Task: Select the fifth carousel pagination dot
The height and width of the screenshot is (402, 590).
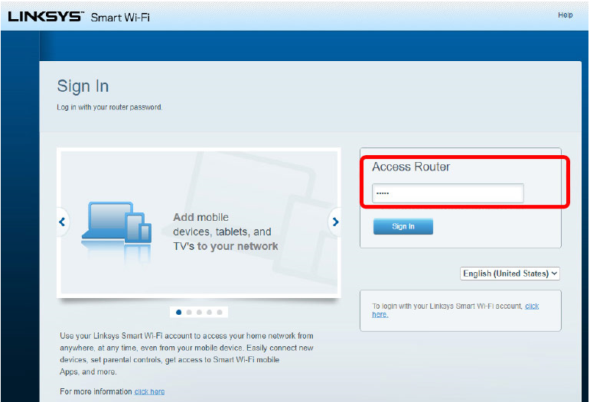Action: pyautogui.click(x=220, y=313)
